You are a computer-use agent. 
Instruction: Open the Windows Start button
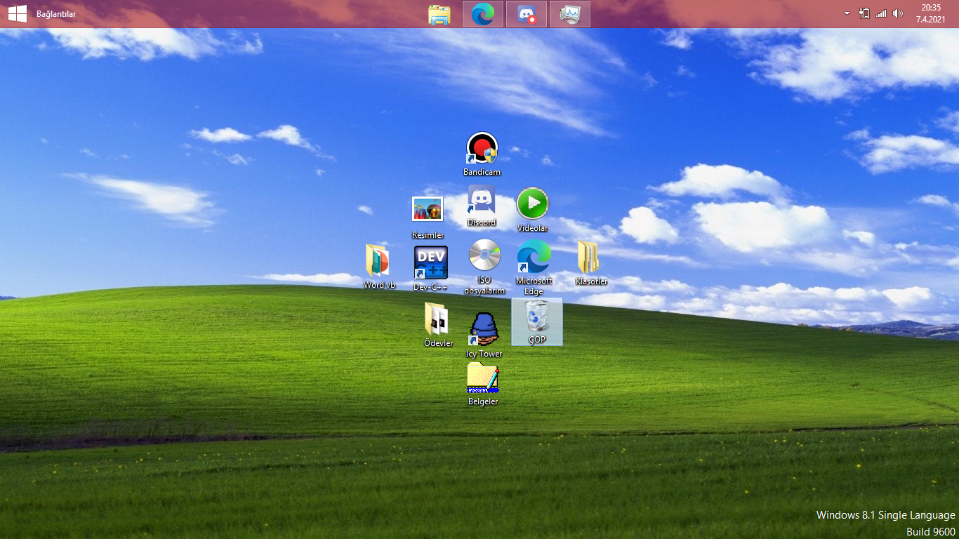coord(18,13)
